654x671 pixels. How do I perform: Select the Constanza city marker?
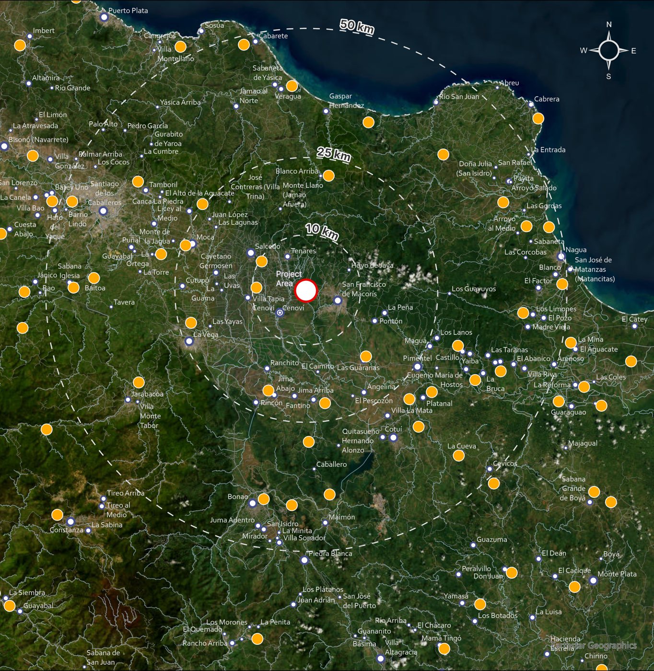(70, 521)
